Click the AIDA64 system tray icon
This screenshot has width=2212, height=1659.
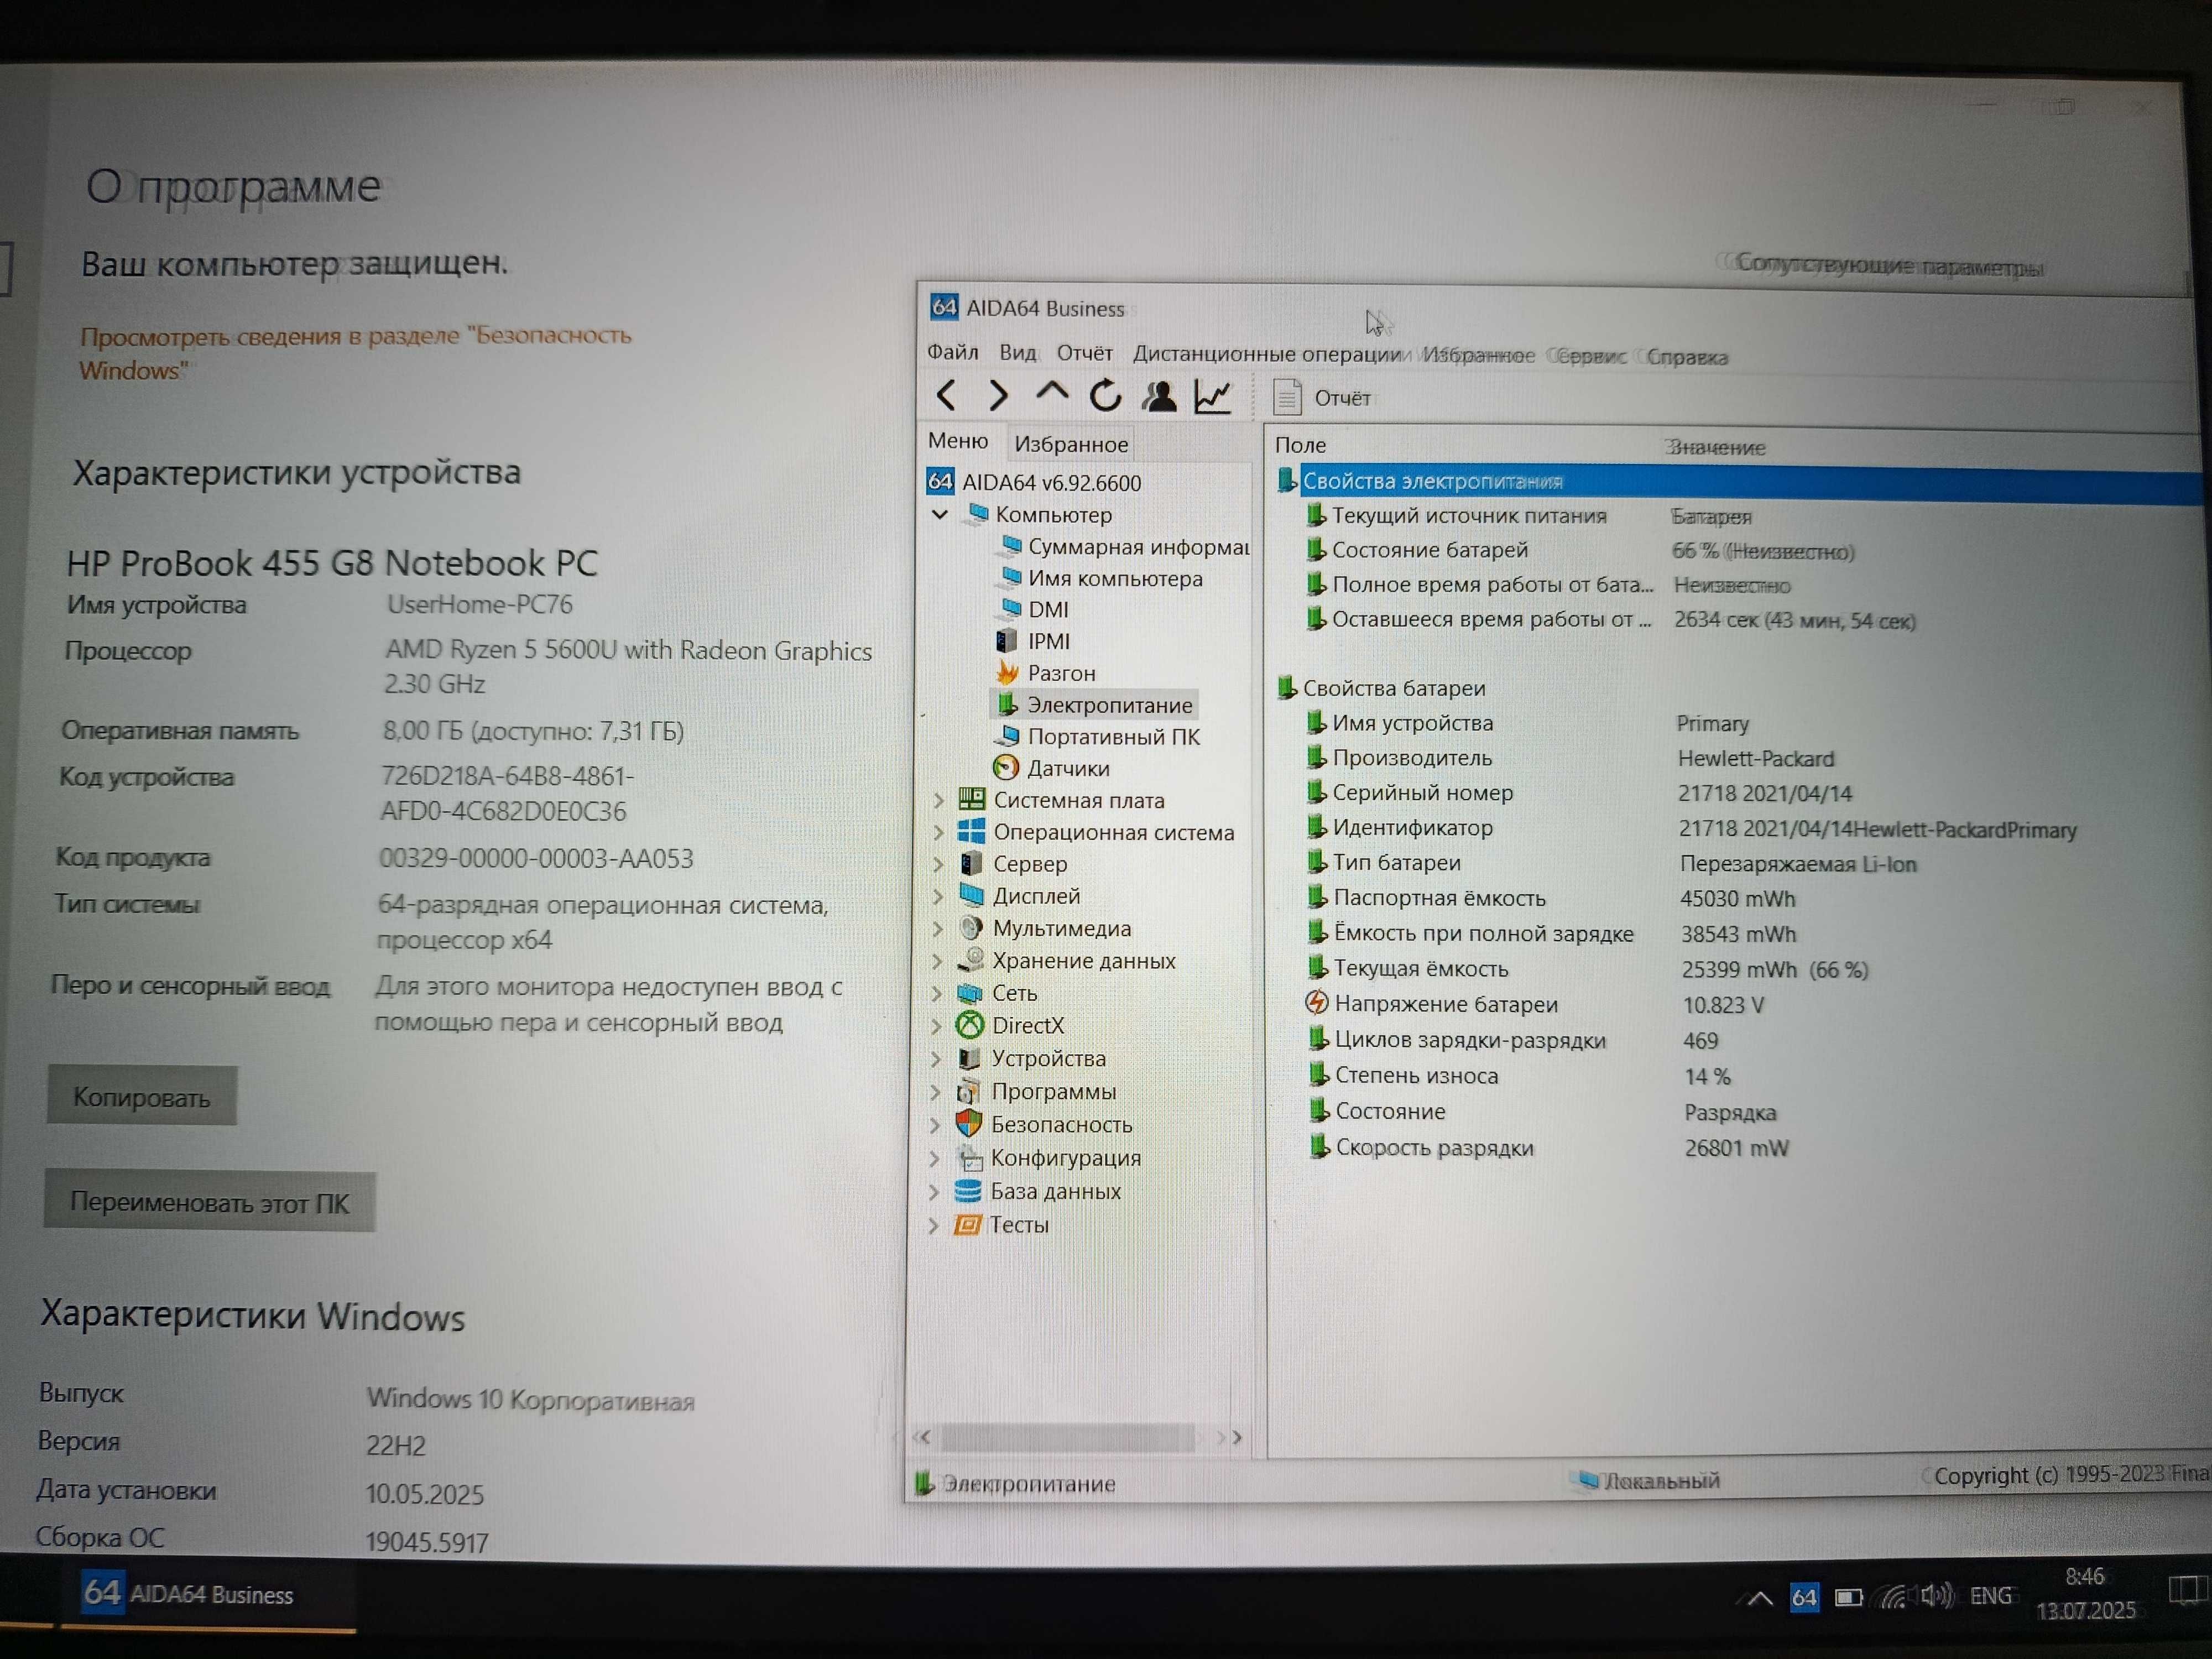(x=1804, y=1597)
